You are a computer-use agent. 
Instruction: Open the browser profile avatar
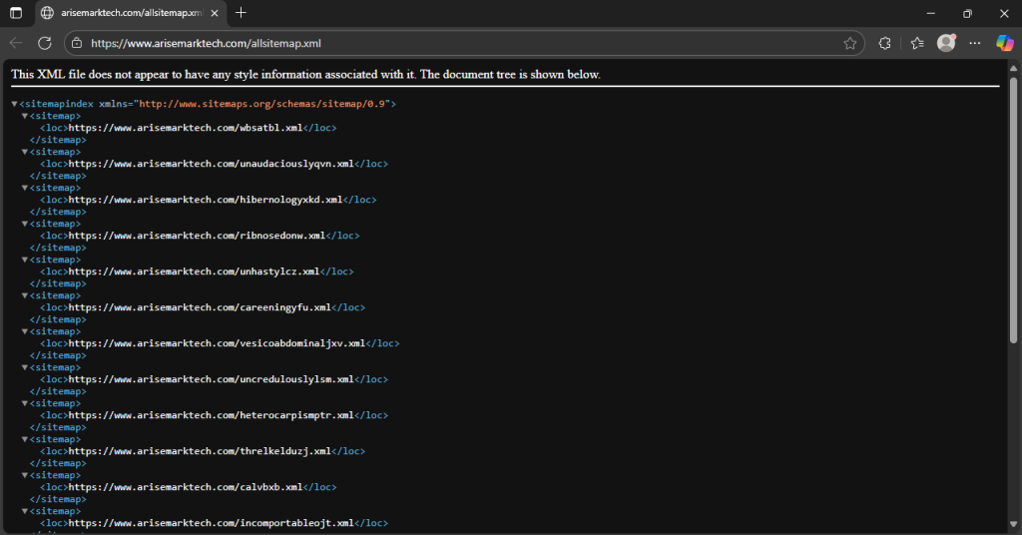(x=946, y=43)
